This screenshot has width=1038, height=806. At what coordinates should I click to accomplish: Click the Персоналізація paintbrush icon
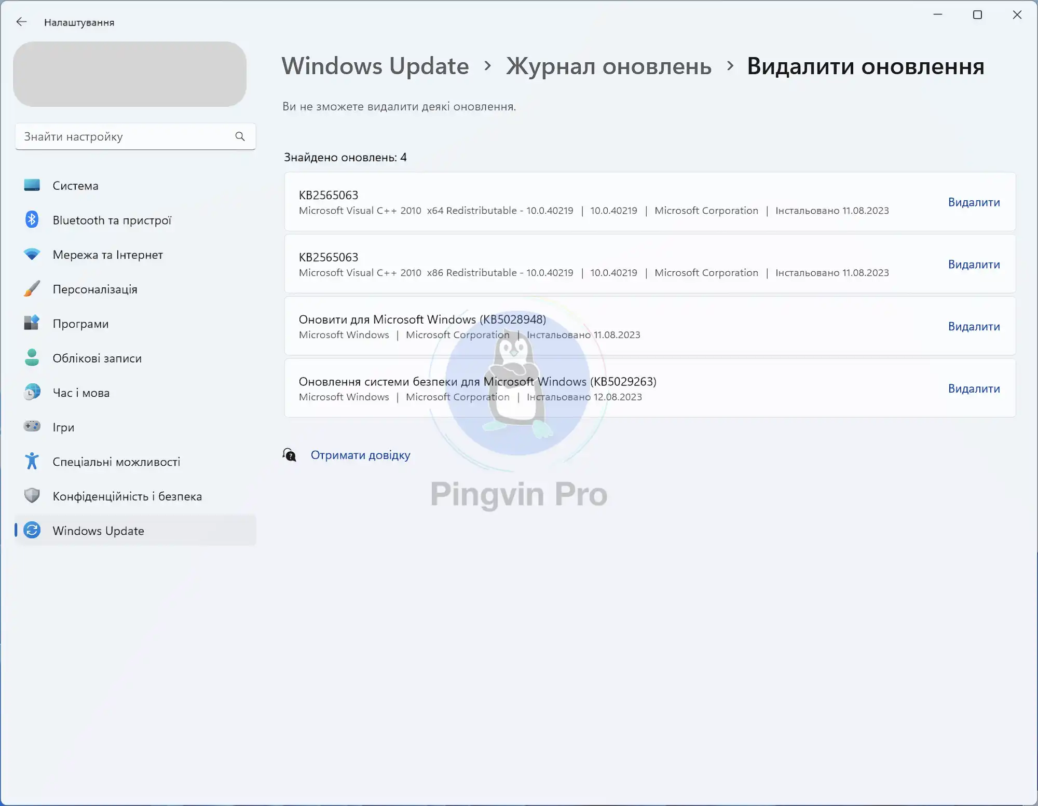pos(32,289)
